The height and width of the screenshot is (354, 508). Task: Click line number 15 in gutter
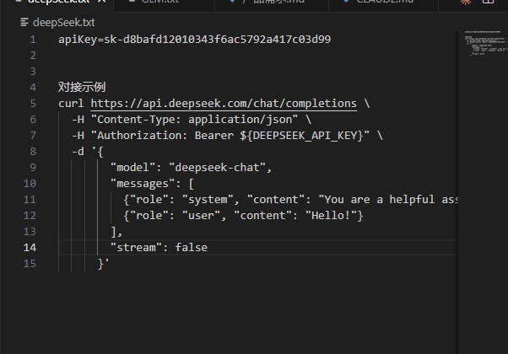[x=30, y=264]
